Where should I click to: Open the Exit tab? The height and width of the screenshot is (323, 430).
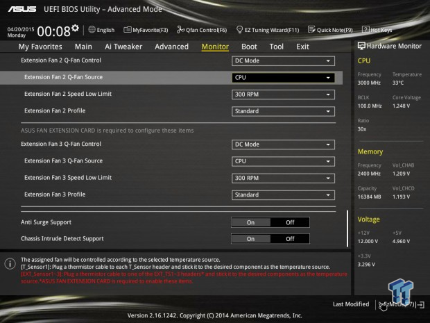(x=302, y=47)
